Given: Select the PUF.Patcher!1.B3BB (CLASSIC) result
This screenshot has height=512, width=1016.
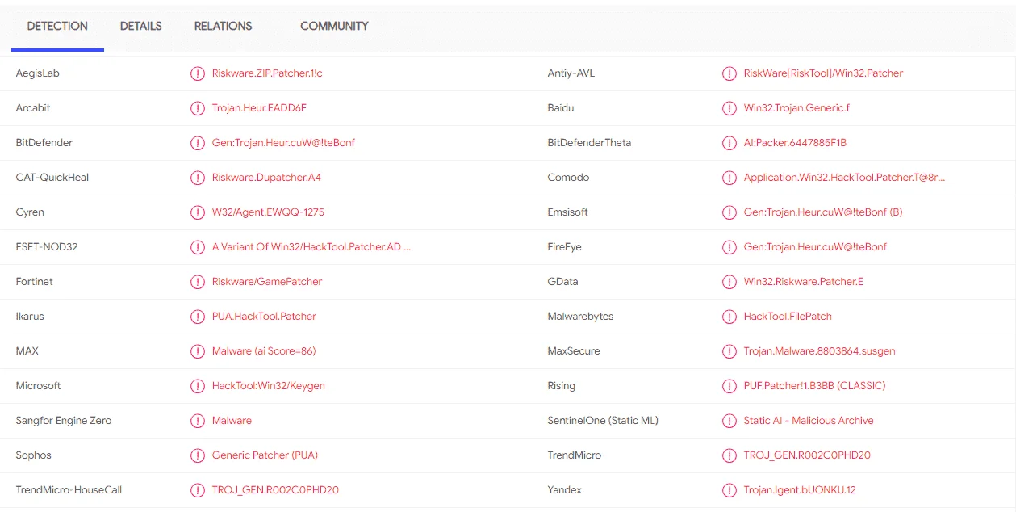Looking at the screenshot, I should pos(814,386).
